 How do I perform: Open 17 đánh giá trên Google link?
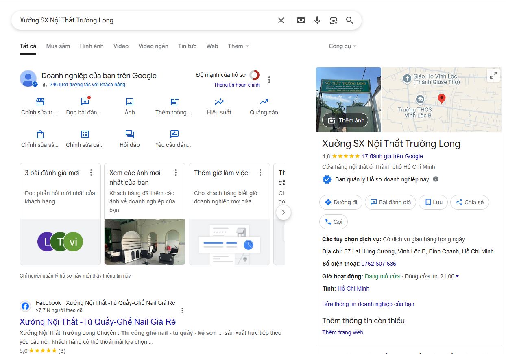[393, 156]
